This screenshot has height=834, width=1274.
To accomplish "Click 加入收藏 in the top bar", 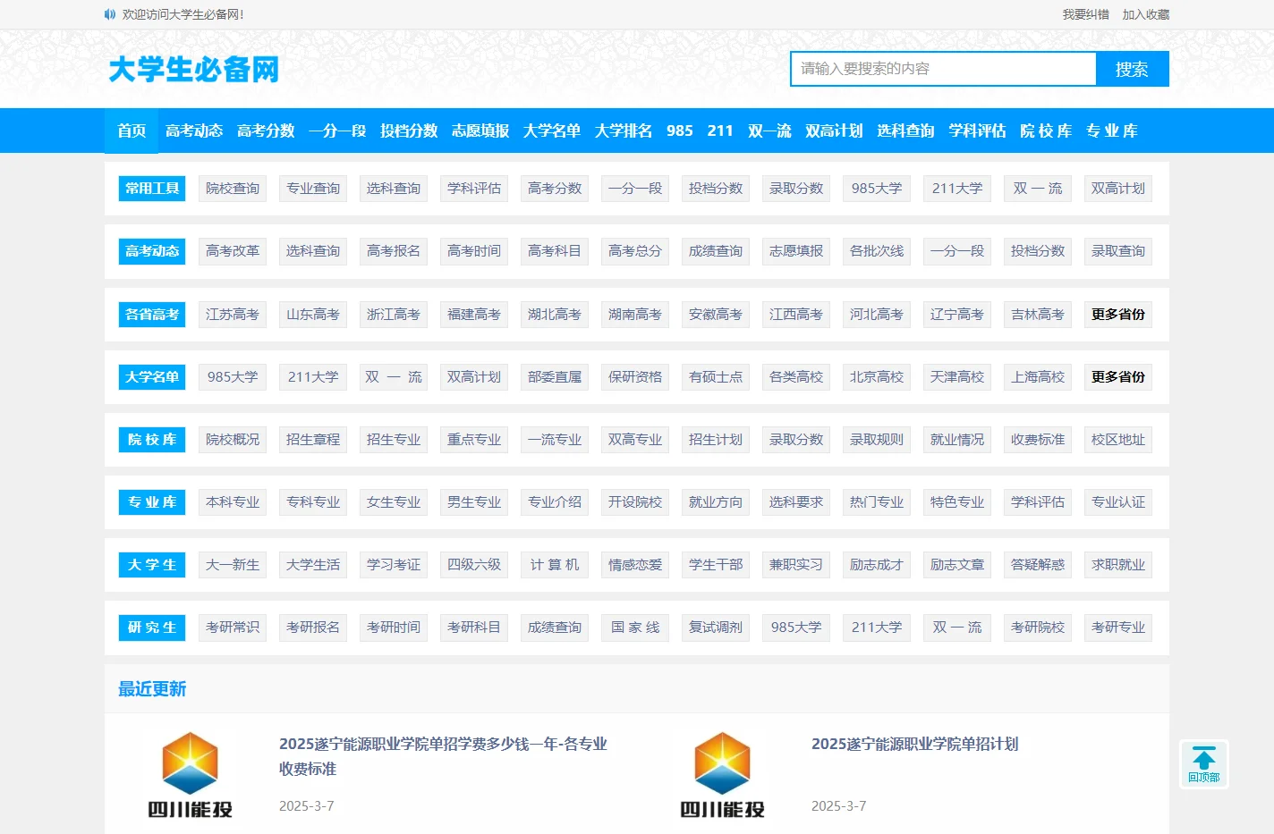I will tap(1146, 14).
